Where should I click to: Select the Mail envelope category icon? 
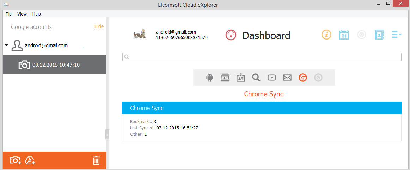pyautogui.click(x=287, y=78)
